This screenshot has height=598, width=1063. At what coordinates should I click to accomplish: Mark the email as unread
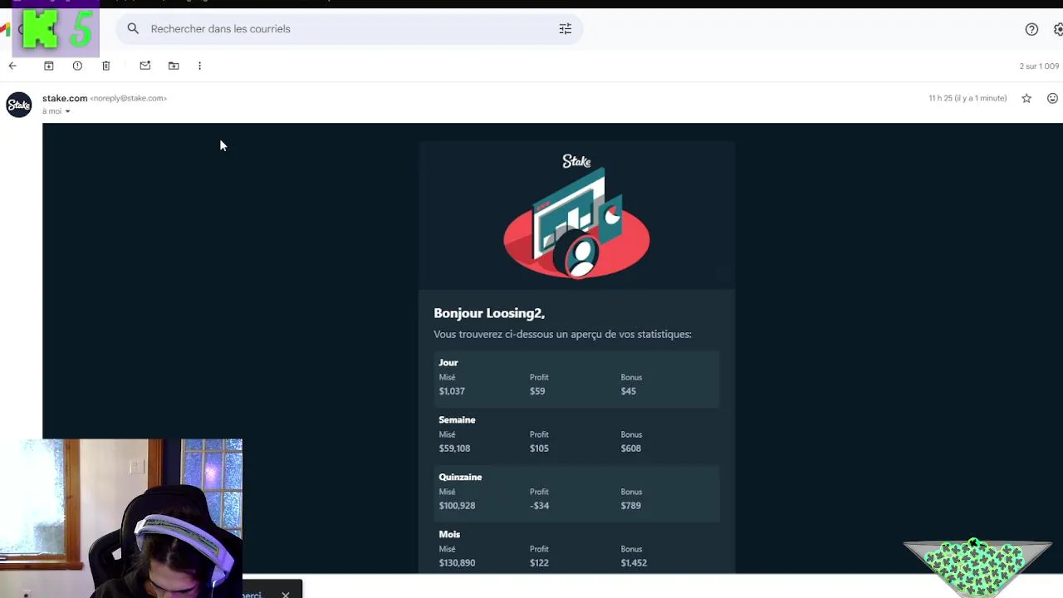pyautogui.click(x=145, y=66)
